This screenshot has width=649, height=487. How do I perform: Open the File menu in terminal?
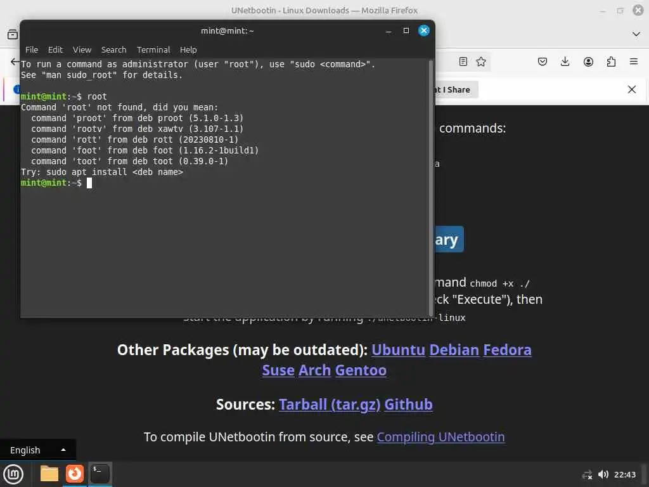pos(32,49)
